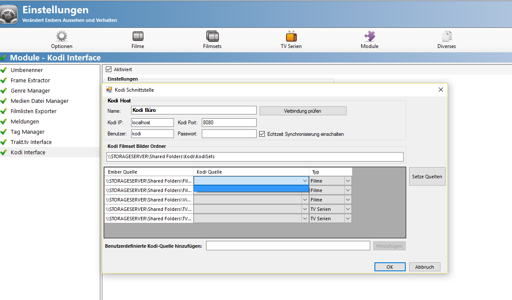Click Benutzer field showing kodi

[153, 134]
